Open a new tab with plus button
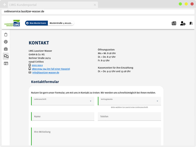This screenshot has width=196, height=147. click(x=4, y=5)
